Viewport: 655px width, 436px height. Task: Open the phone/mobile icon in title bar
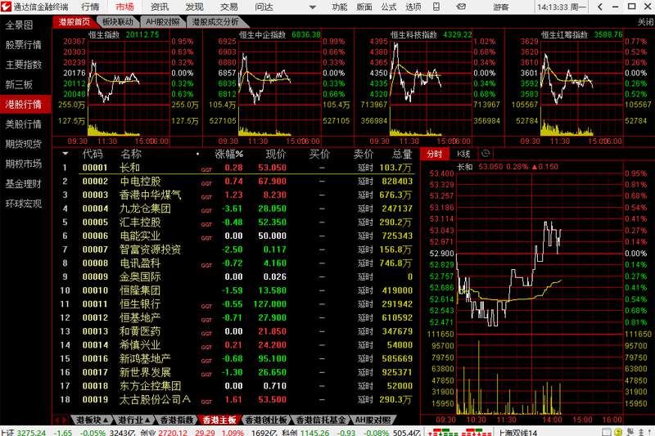pyautogui.click(x=436, y=7)
